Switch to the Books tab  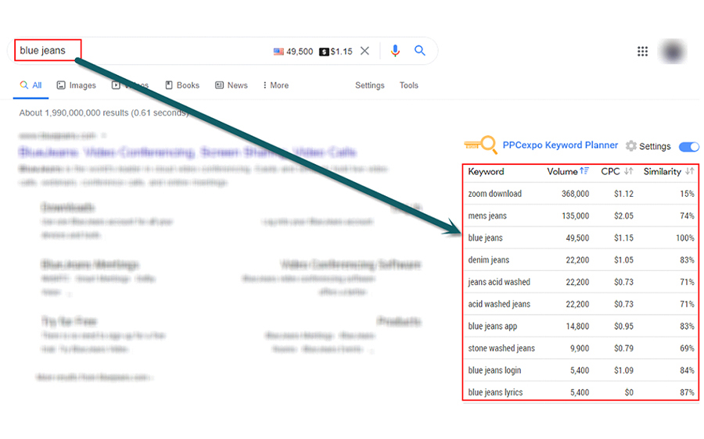[182, 85]
